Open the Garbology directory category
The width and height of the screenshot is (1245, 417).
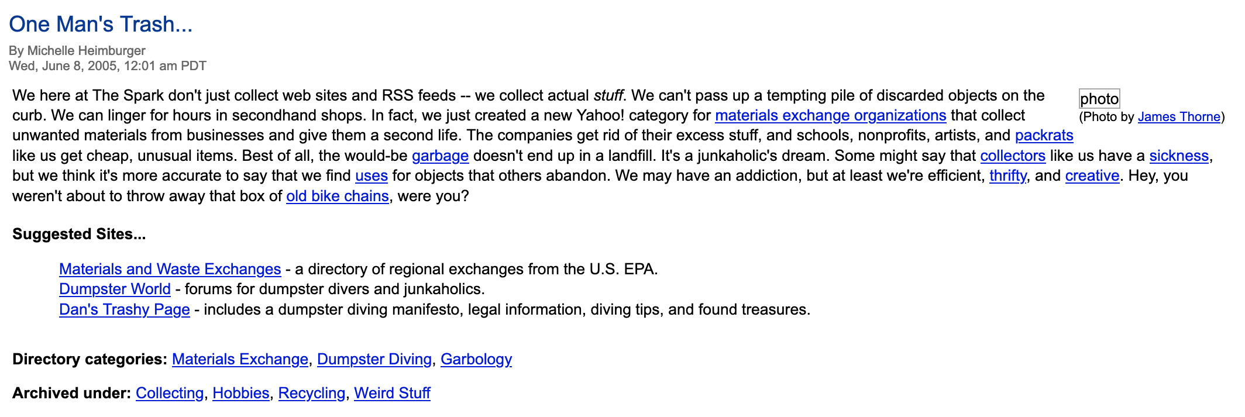coord(476,359)
